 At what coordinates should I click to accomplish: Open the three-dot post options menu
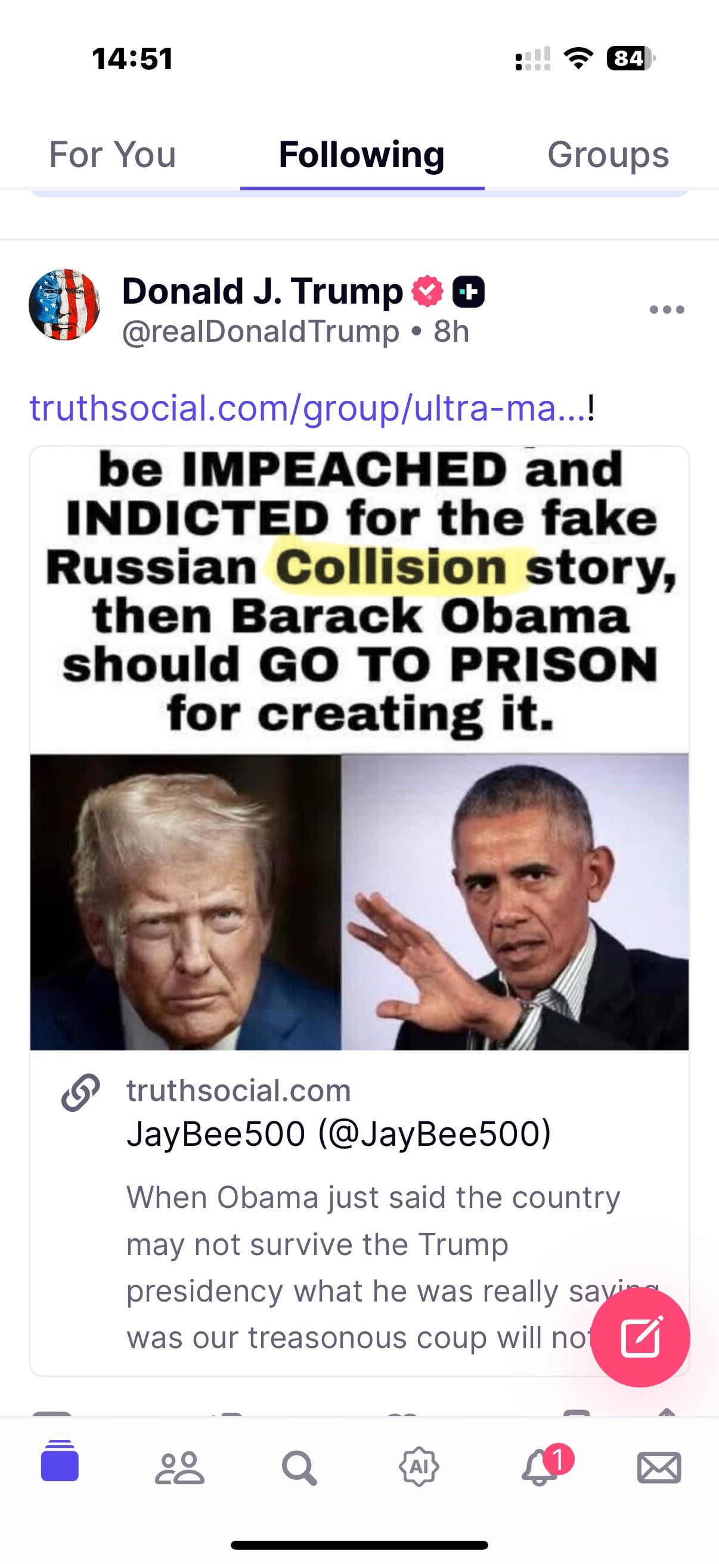pyautogui.click(x=666, y=310)
